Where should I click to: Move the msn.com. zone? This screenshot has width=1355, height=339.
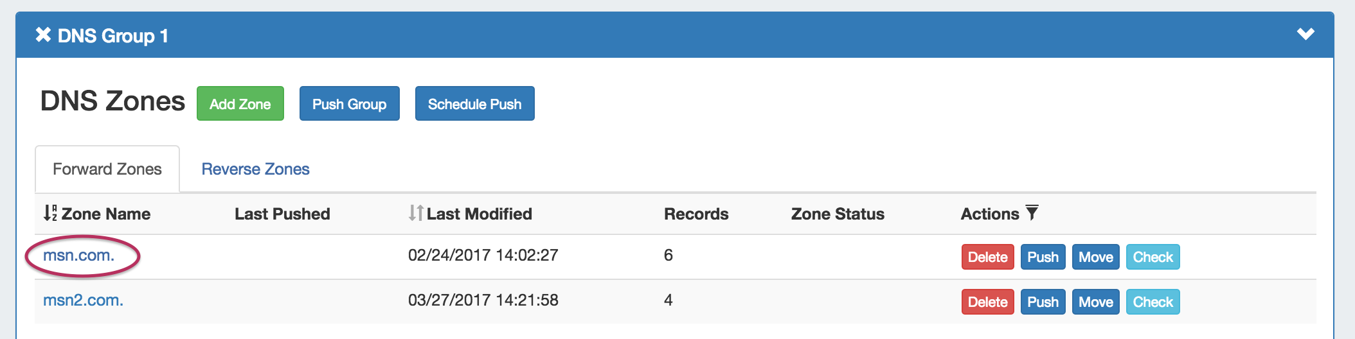[x=1095, y=257]
